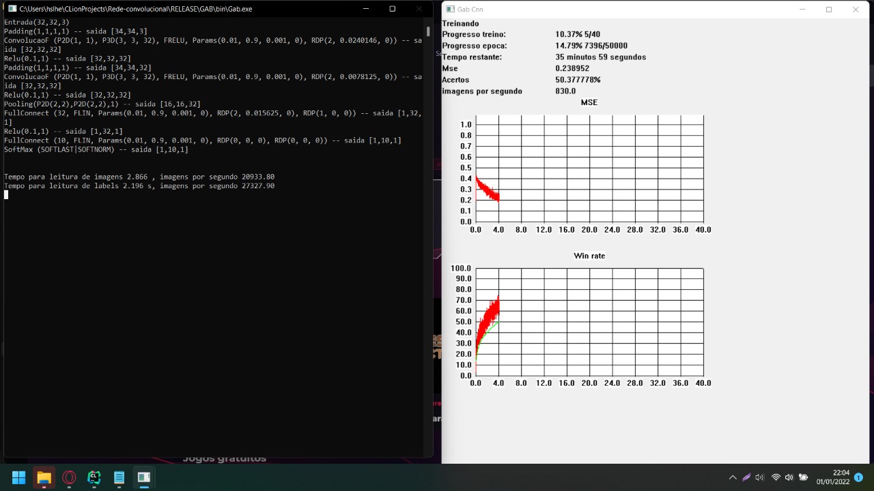Maximize the Gab Cnn window
The height and width of the screenshot is (491, 874).
[x=829, y=10]
